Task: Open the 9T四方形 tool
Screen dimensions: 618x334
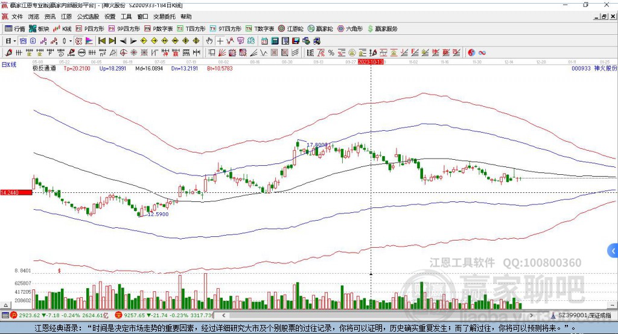Action: (226, 29)
